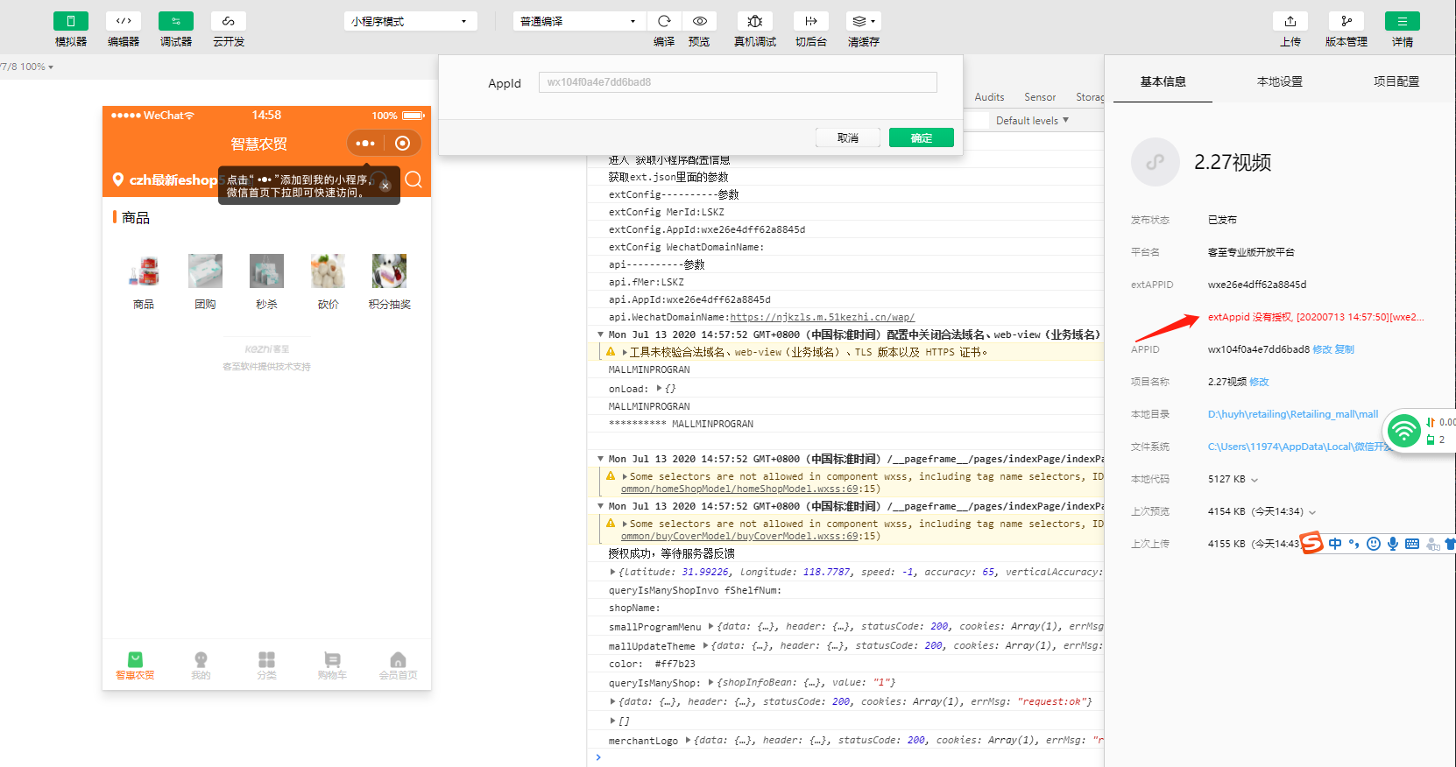Select the 智惠农贸 bottom tab

135,665
